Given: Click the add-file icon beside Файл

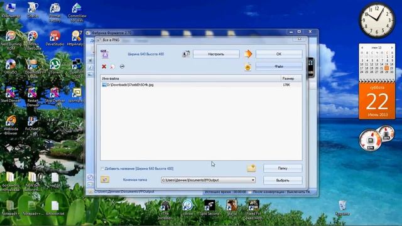Looking at the screenshot, I should [247, 67].
